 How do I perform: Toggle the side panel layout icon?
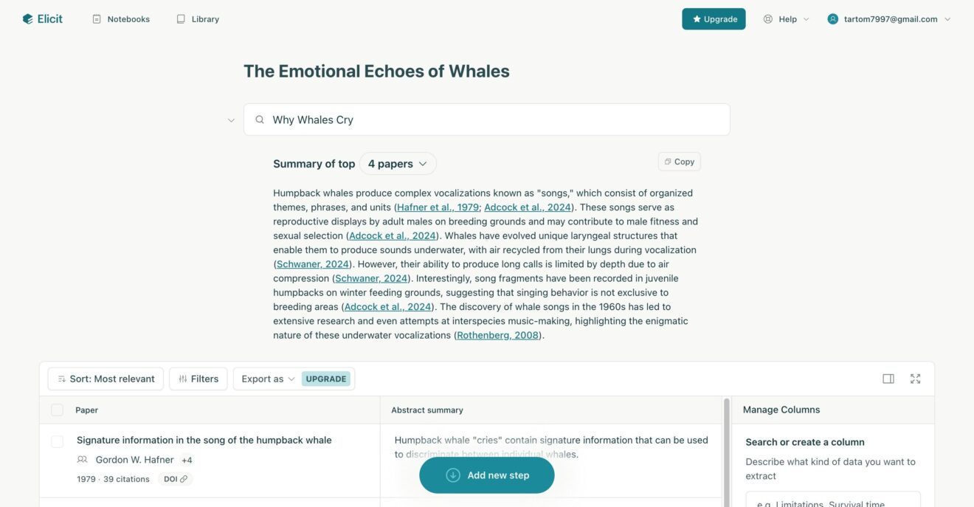(888, 378)
